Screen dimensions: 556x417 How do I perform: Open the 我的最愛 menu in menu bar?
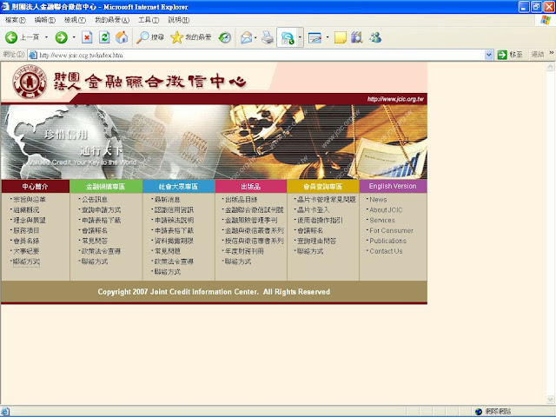tap(112, 20)
